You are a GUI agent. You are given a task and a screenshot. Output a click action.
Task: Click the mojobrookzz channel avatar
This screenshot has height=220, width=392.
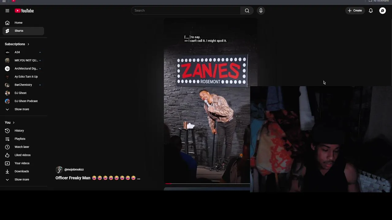(x=59, y=170)
